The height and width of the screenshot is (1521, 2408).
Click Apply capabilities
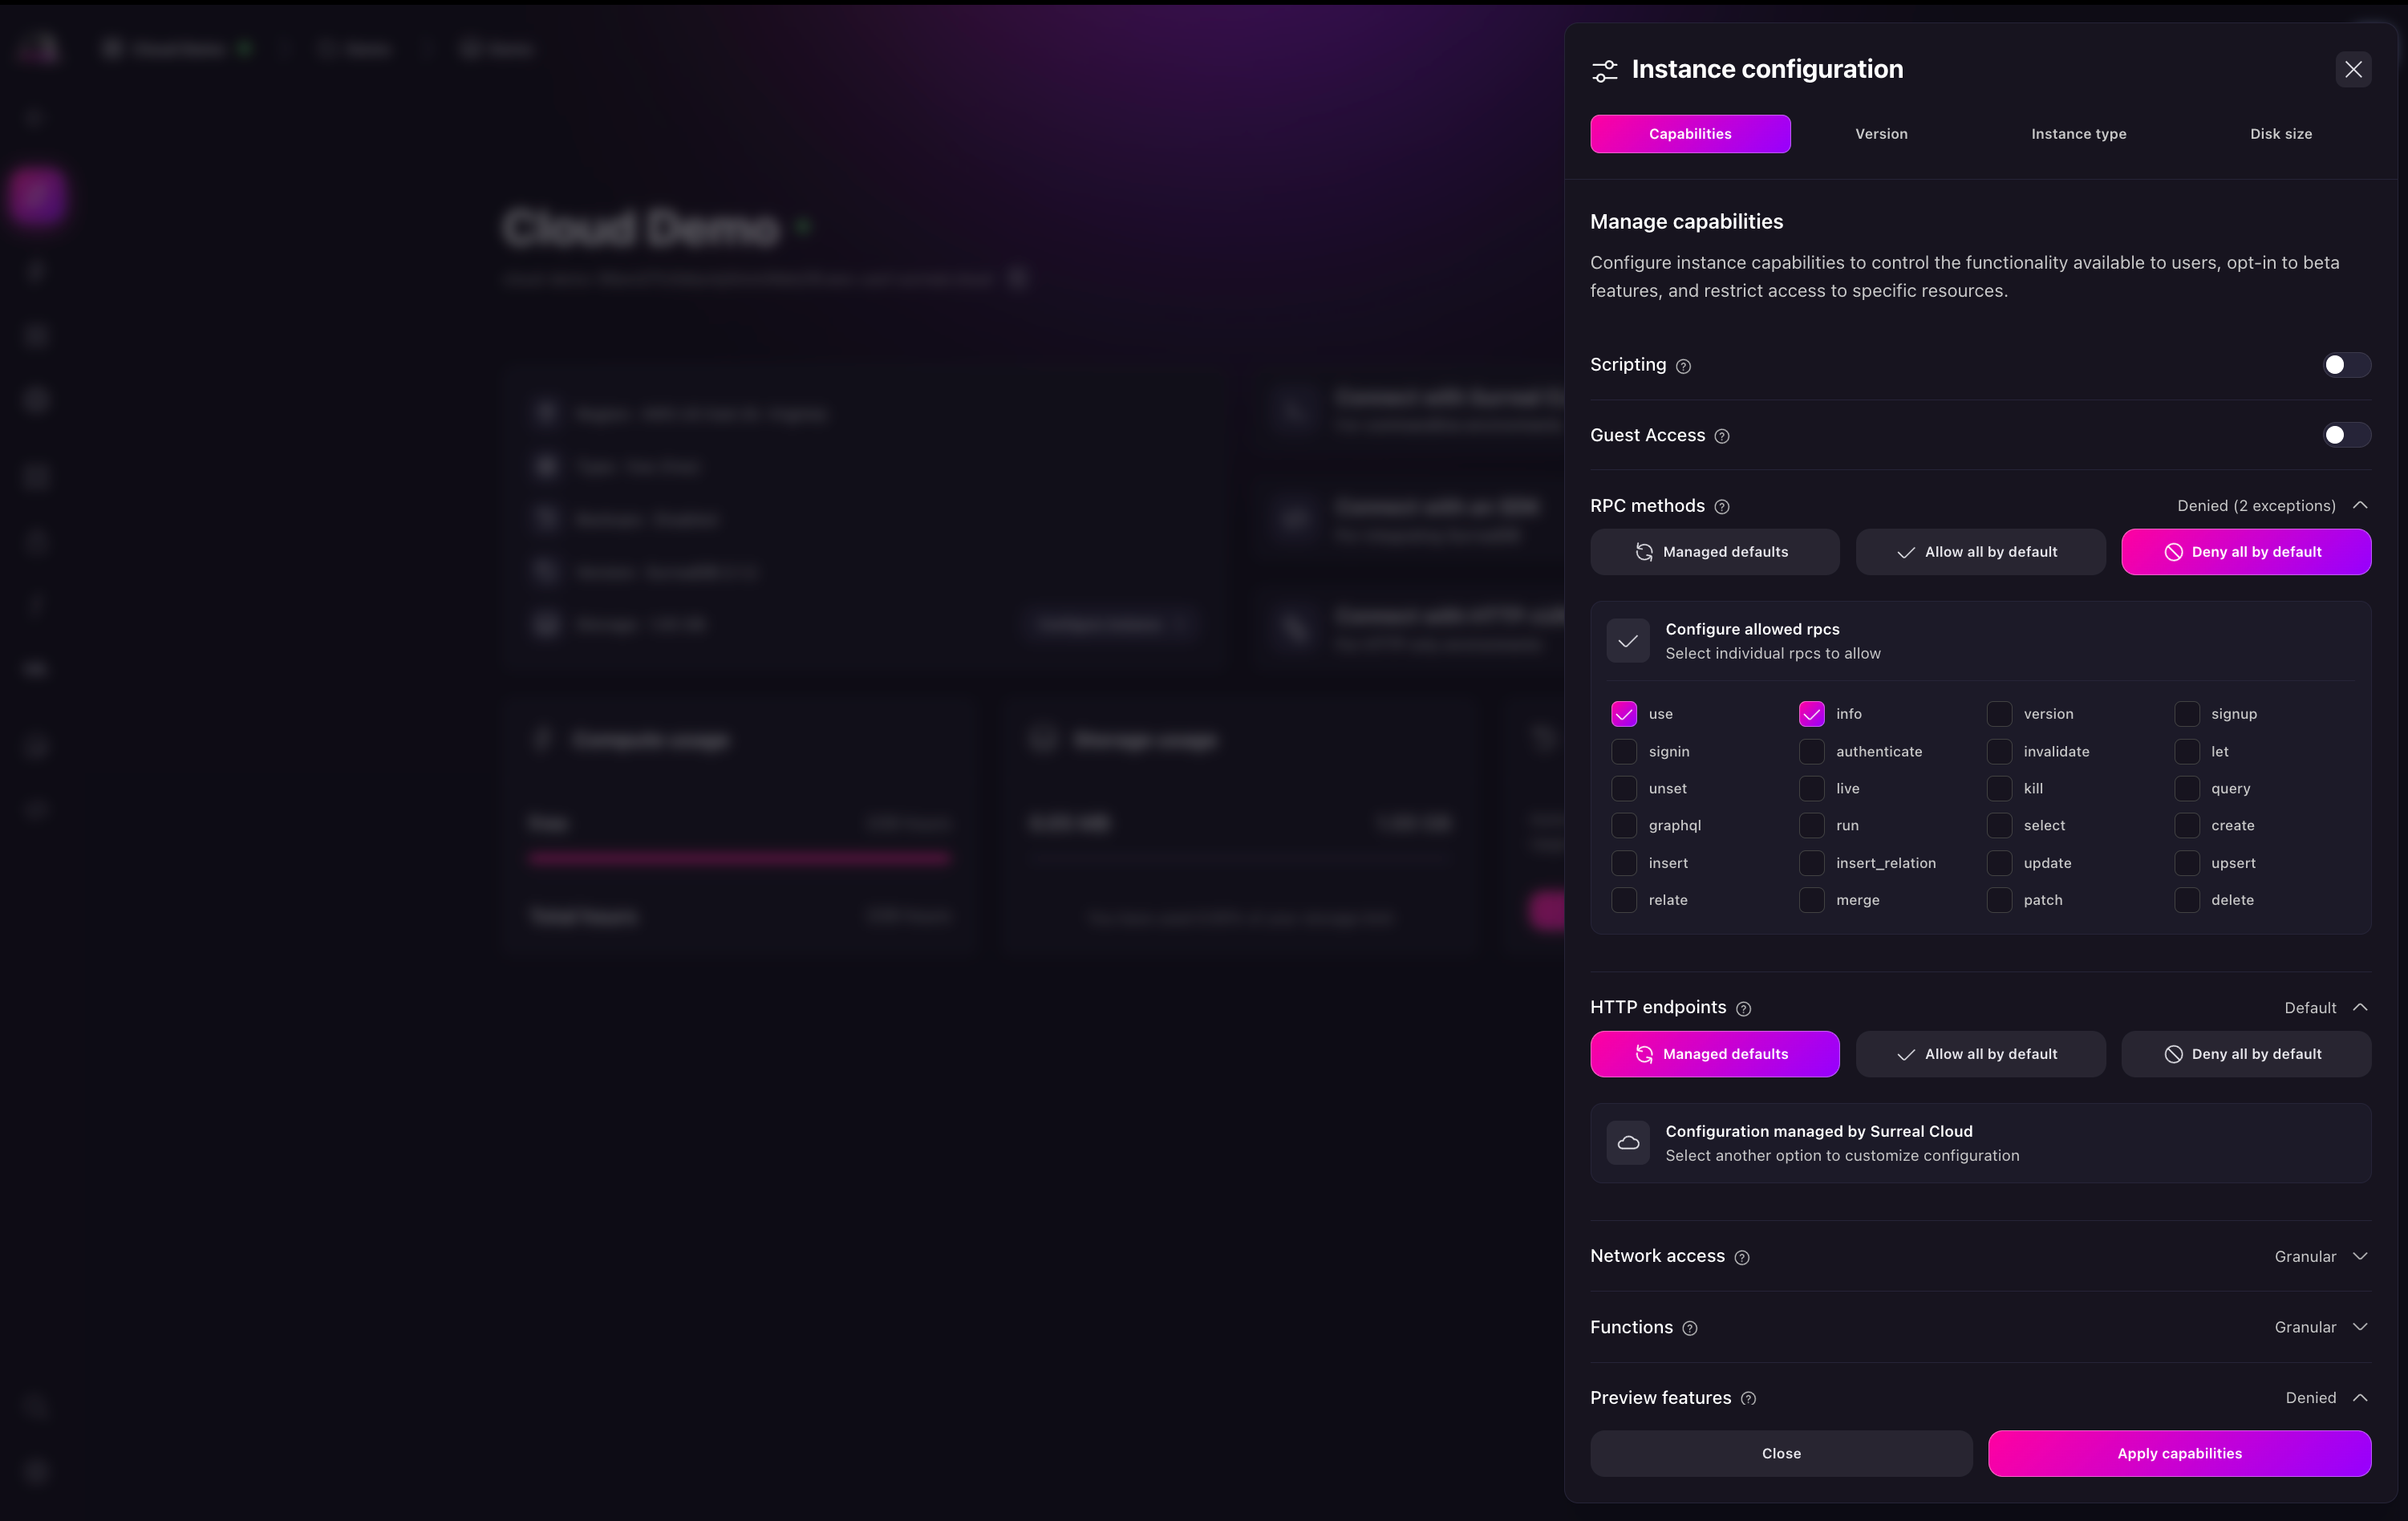[2180, 1453]
